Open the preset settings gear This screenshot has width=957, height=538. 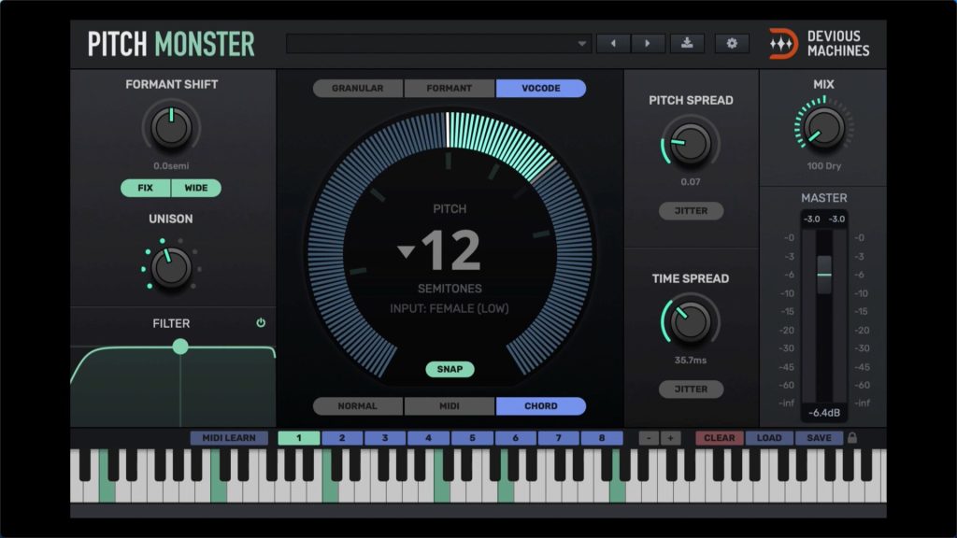click(x=732, y=43)
